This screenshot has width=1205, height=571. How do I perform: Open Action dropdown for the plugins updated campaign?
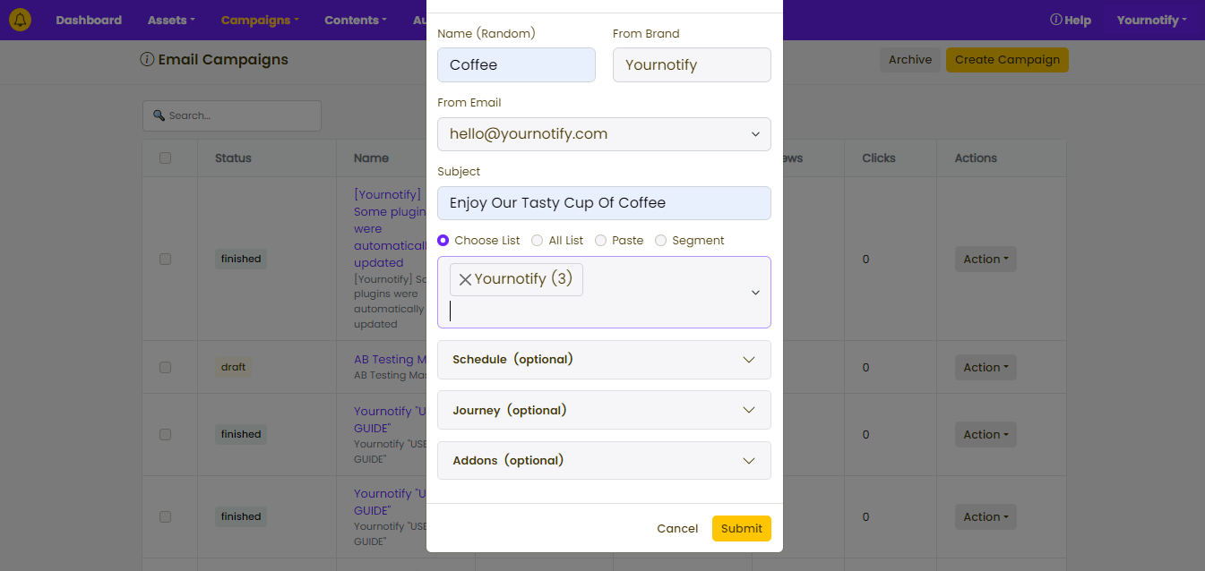986,260
